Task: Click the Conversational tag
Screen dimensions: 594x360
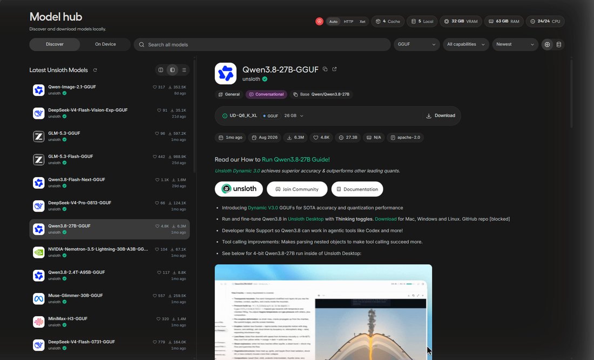Action: [266, 94]
